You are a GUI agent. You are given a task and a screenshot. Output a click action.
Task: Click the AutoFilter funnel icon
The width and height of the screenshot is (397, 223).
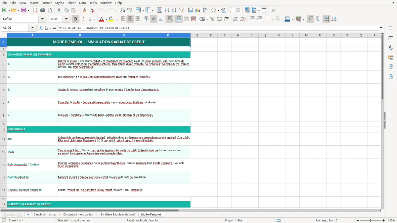pyautogui.click(x=181, y=10)
